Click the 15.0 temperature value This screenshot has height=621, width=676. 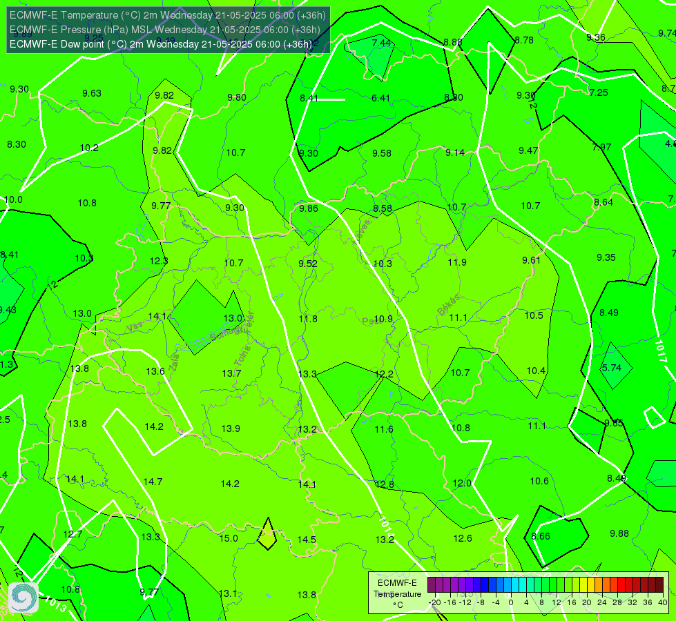click(229, 538)
